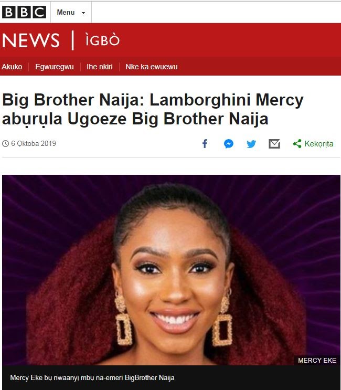Click the 6 Ọktoba 2019 date
341x390 pixels.
(34, 143)
